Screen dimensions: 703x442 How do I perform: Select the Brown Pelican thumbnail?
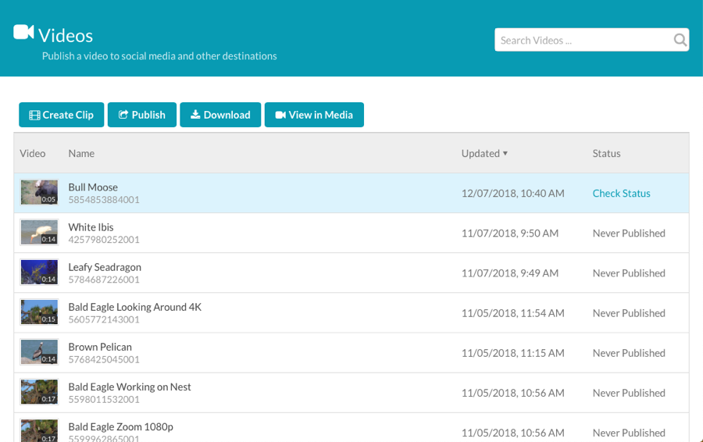(39, 352)
